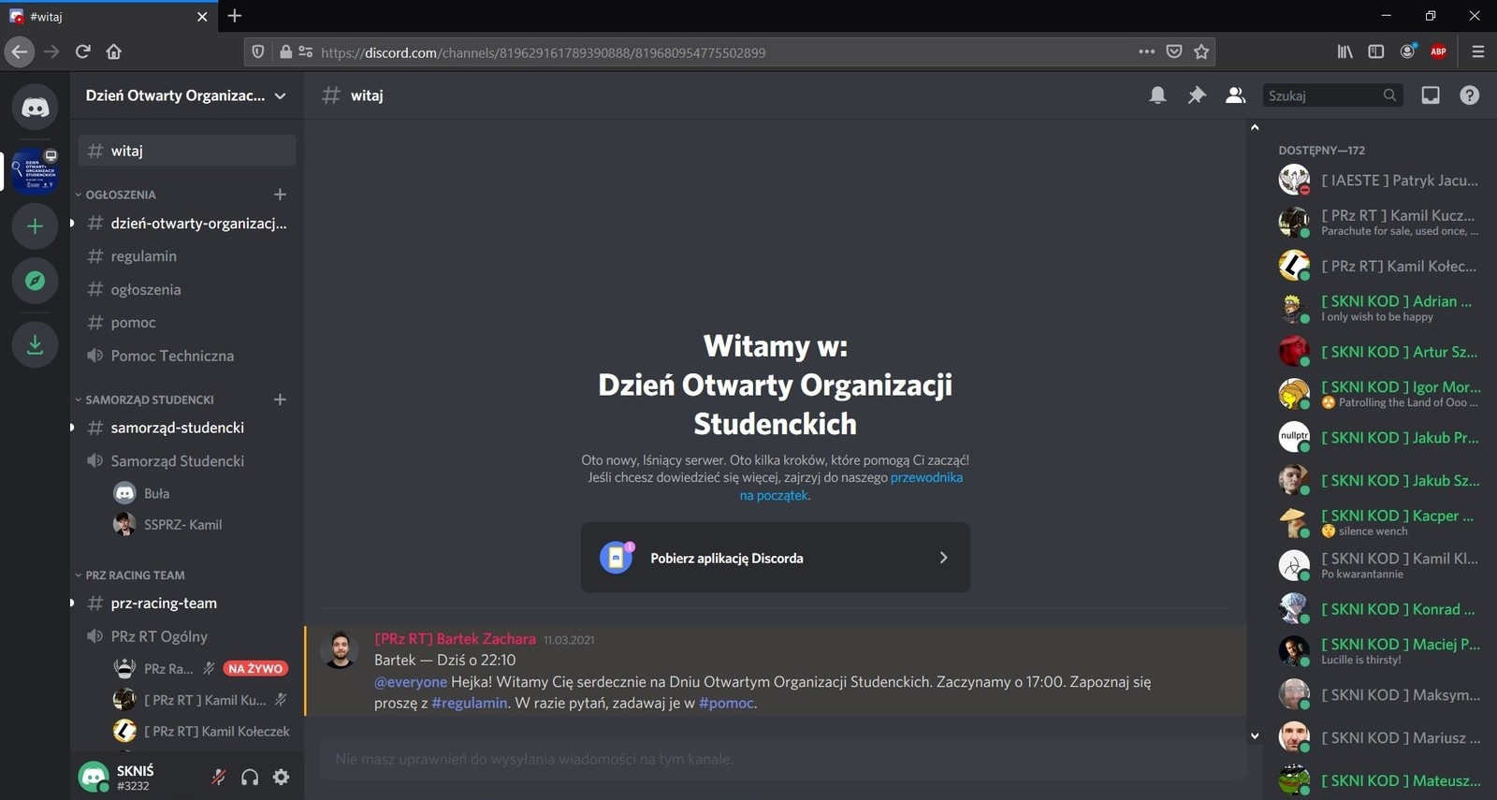The image size is (1497, 800).
Task: Open Discord home via logo icon
Action: coord(35,108)
